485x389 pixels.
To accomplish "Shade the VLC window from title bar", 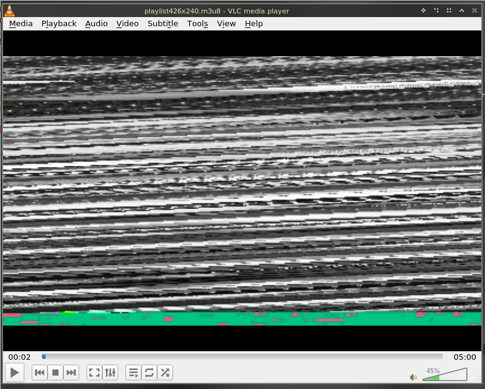I will point(436,10).
